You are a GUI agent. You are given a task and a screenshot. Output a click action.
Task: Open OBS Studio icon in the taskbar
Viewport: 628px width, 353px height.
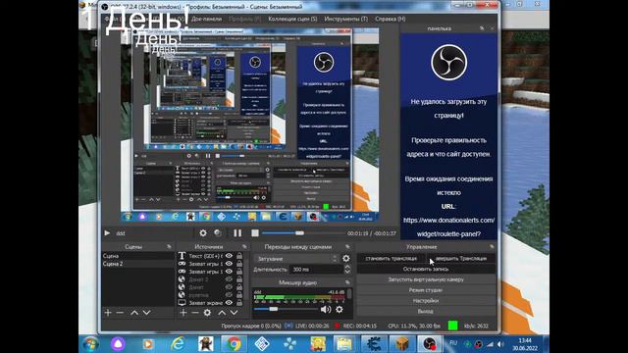[430, 344]
